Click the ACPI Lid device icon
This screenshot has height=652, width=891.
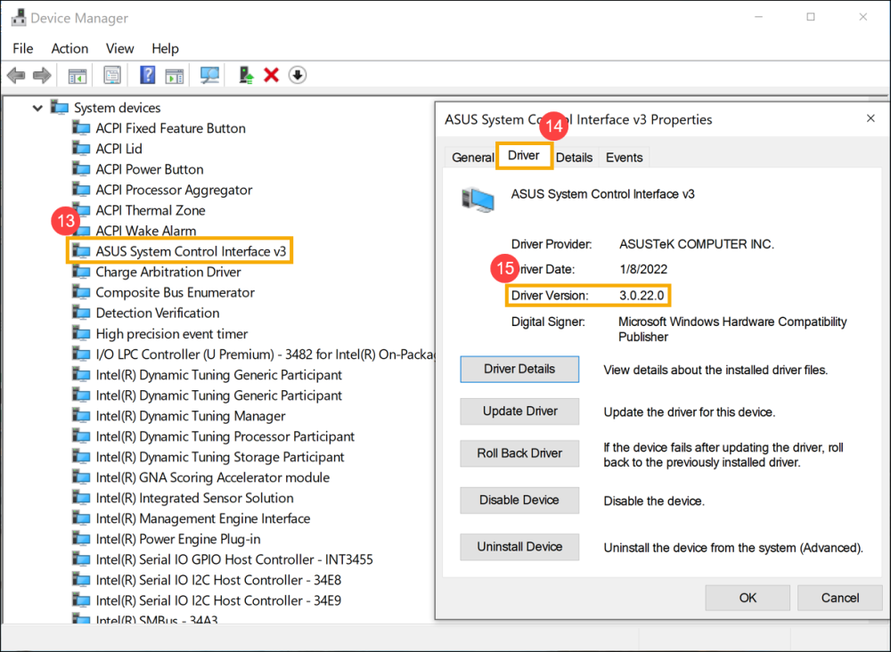tap(81, 149)
